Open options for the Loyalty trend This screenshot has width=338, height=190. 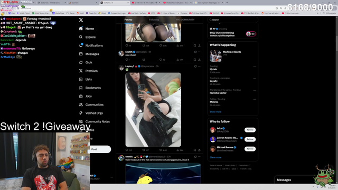pos(255,79)
